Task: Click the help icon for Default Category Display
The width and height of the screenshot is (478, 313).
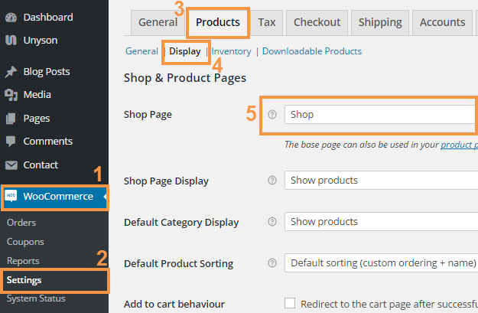Action: [x=272, y=221]
